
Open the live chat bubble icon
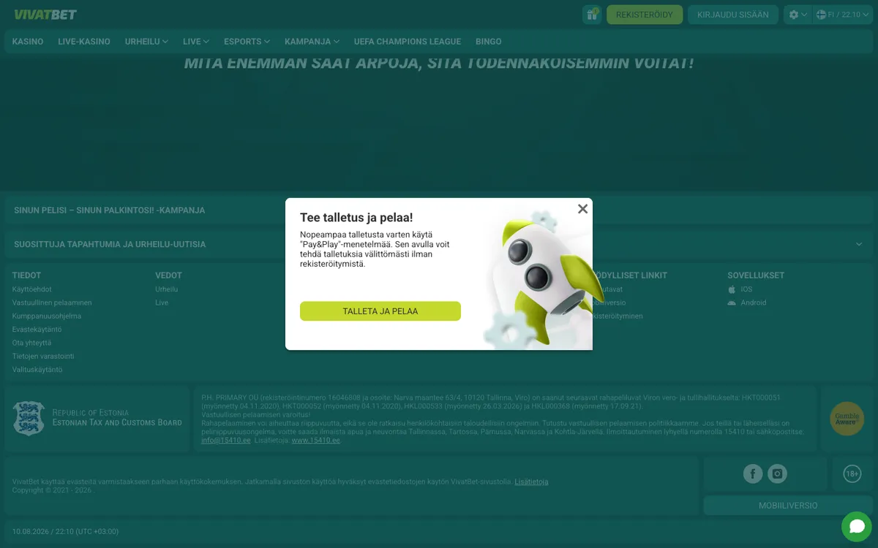(857, 527)
